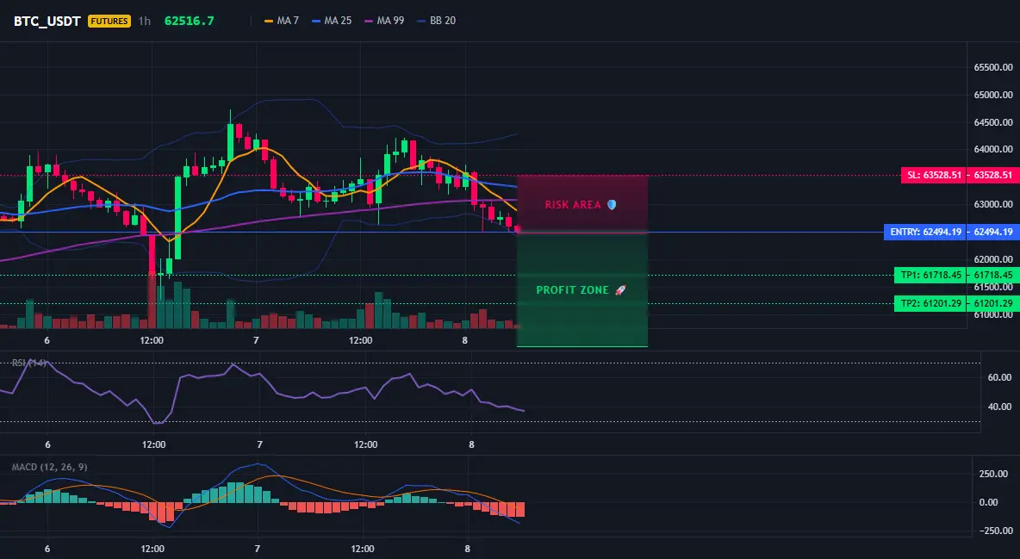Viewport: 1020px width, 559px height.
Task: Click the date 7 label on RSI time axis
Action: pyautogui.click(x=259, y=444)
